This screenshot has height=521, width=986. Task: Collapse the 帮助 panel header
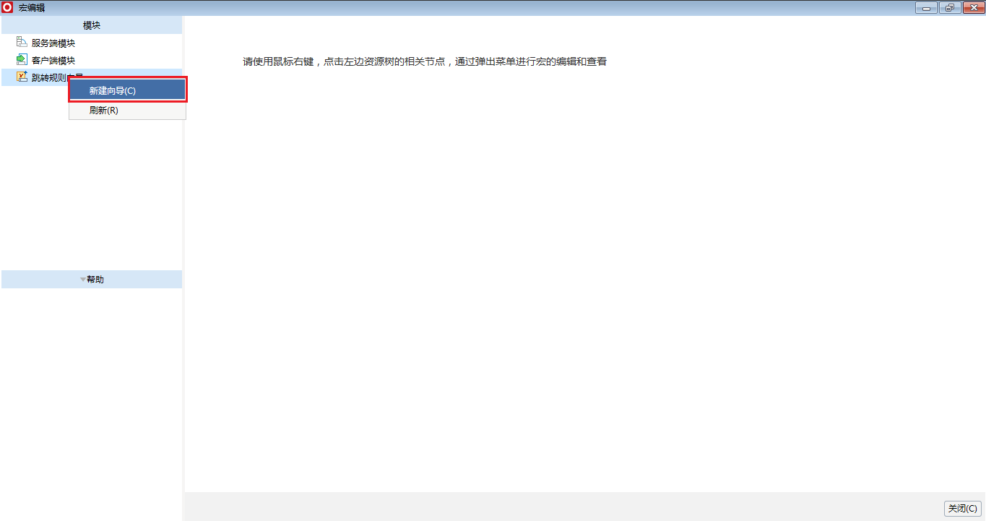[x=92, y=280]
